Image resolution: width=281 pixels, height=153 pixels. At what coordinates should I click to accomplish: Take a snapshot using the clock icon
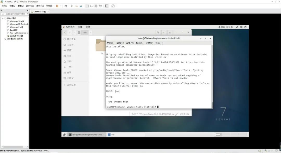tap(72, 6)
